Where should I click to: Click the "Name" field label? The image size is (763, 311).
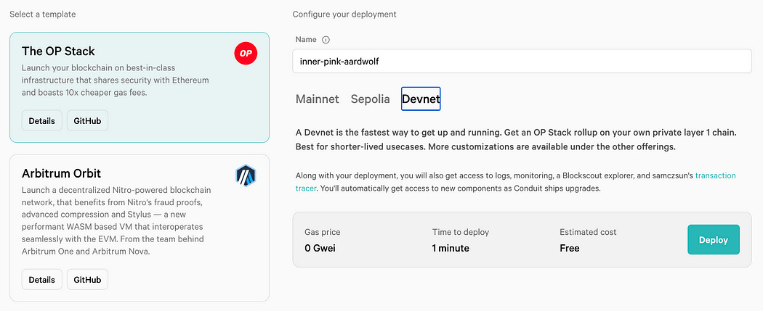[x=306, y=39]
